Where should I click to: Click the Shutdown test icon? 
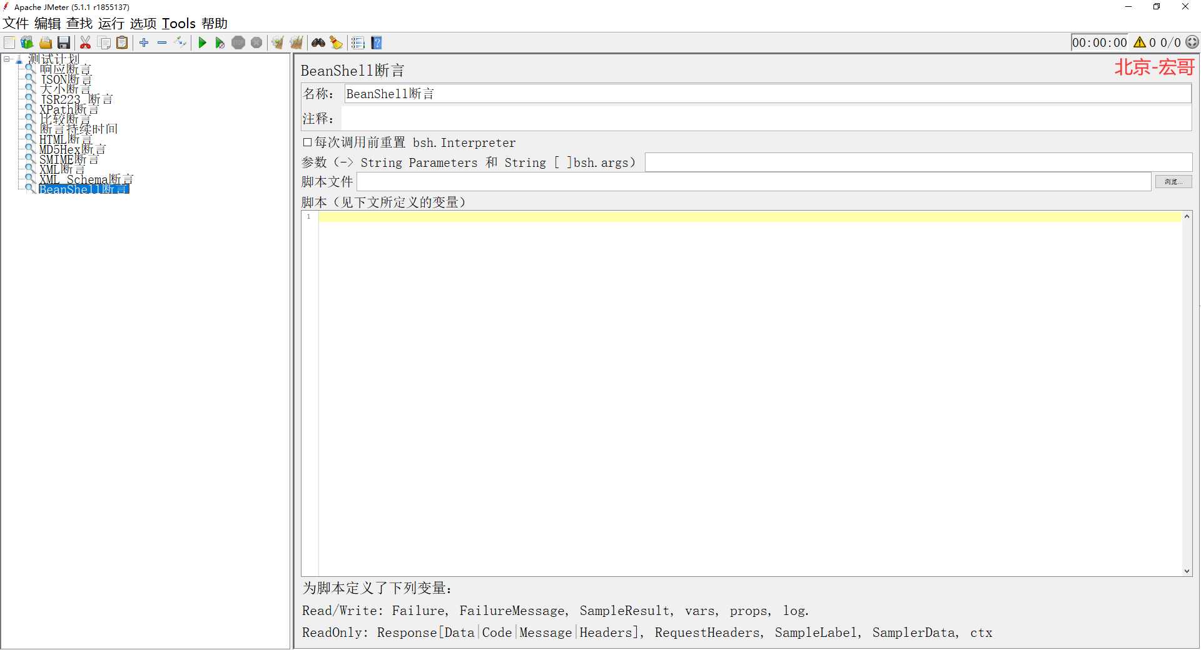(x=256, y=42)
